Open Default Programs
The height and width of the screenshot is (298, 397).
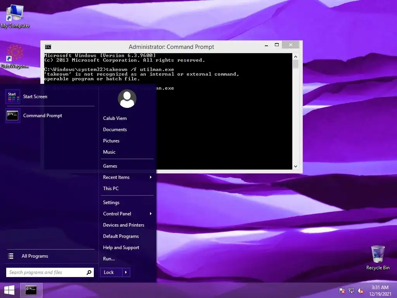121,236
